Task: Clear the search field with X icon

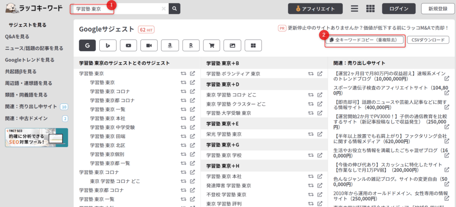Action: [x=163, y=9]
